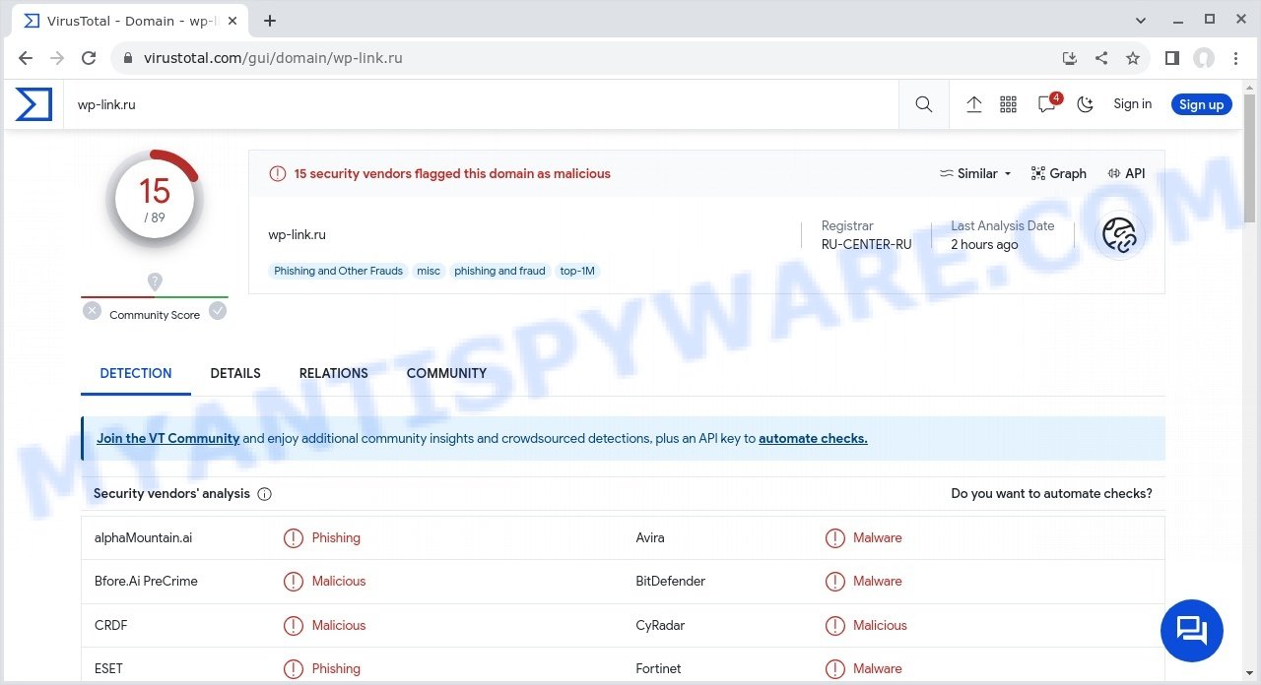Viewport: 1261px width, 685px height.
Task: Switch to the RELATIONS tab
Action: coord(334,374)
